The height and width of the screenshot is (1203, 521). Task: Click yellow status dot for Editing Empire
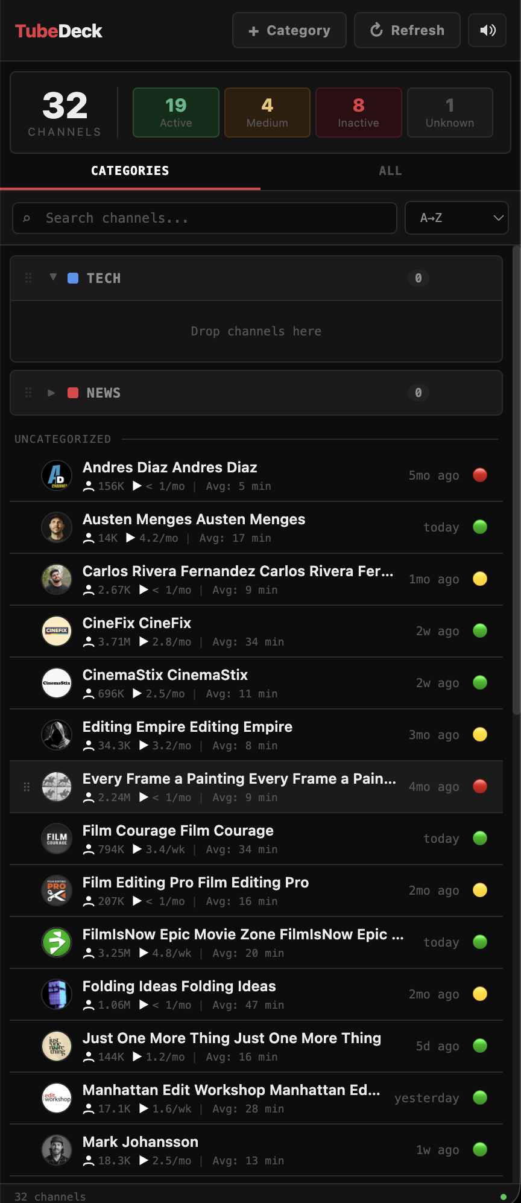click(x=480, y=735)
